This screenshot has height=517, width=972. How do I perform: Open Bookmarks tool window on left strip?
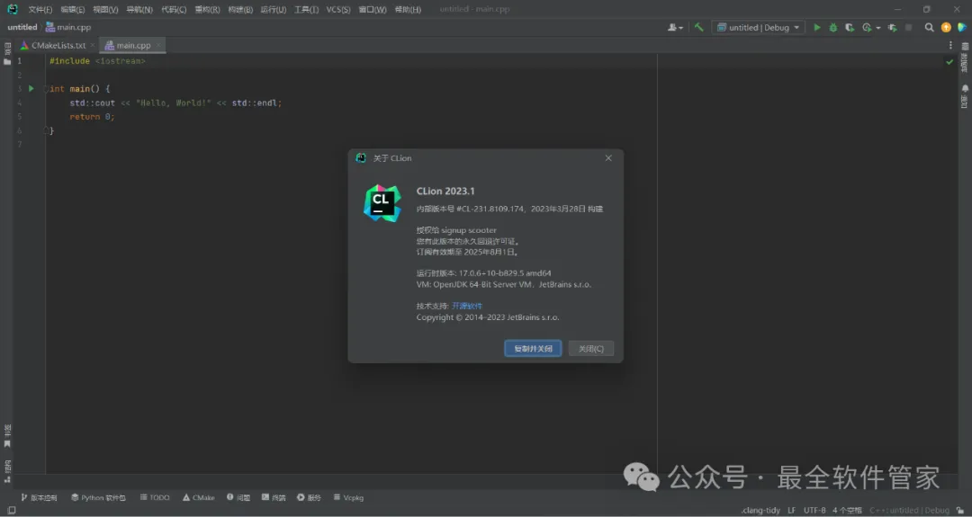click(7, 436)
